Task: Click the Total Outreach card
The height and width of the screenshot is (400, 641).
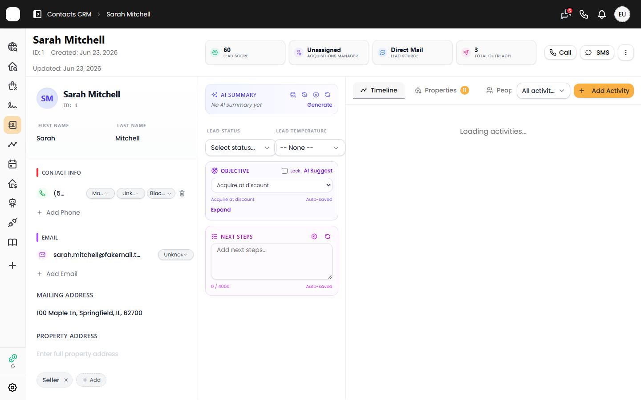Action: click(496, 52)
